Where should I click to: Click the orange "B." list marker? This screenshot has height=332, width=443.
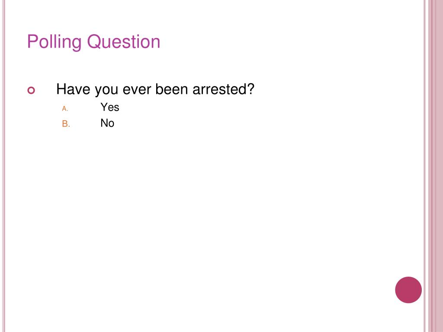click(x=66, y=124)
